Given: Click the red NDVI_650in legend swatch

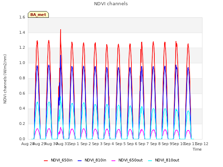Looking at the screenshot, I should [x=46, y=161].
